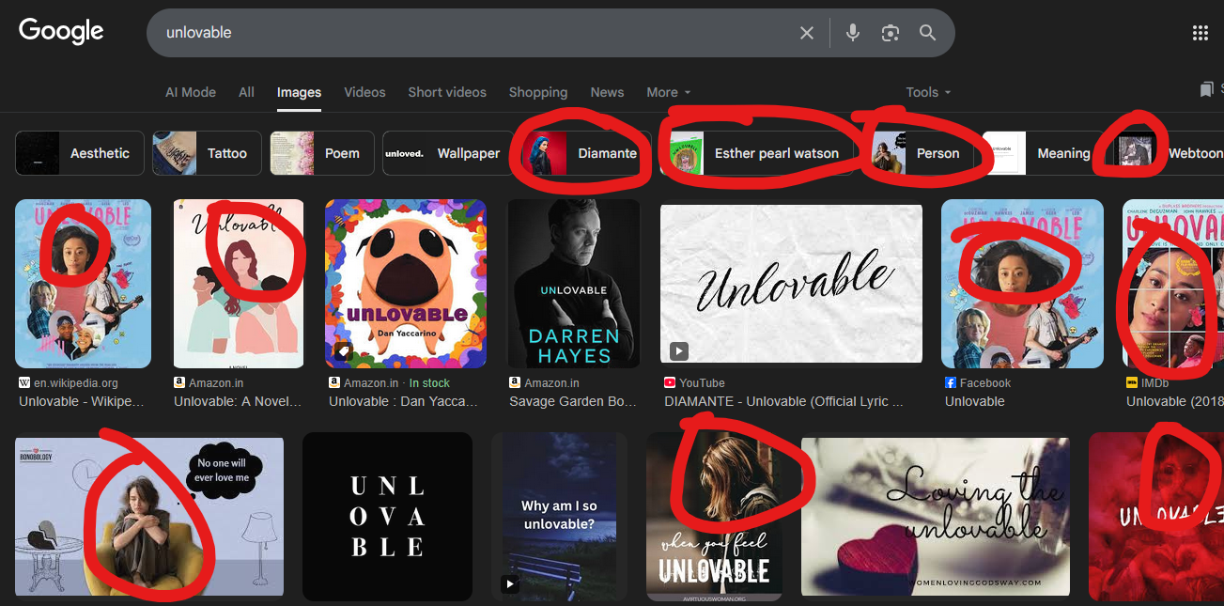Screen dimensions: 1224x606
Task: Click the search input field
Action: tap(470, 33)
